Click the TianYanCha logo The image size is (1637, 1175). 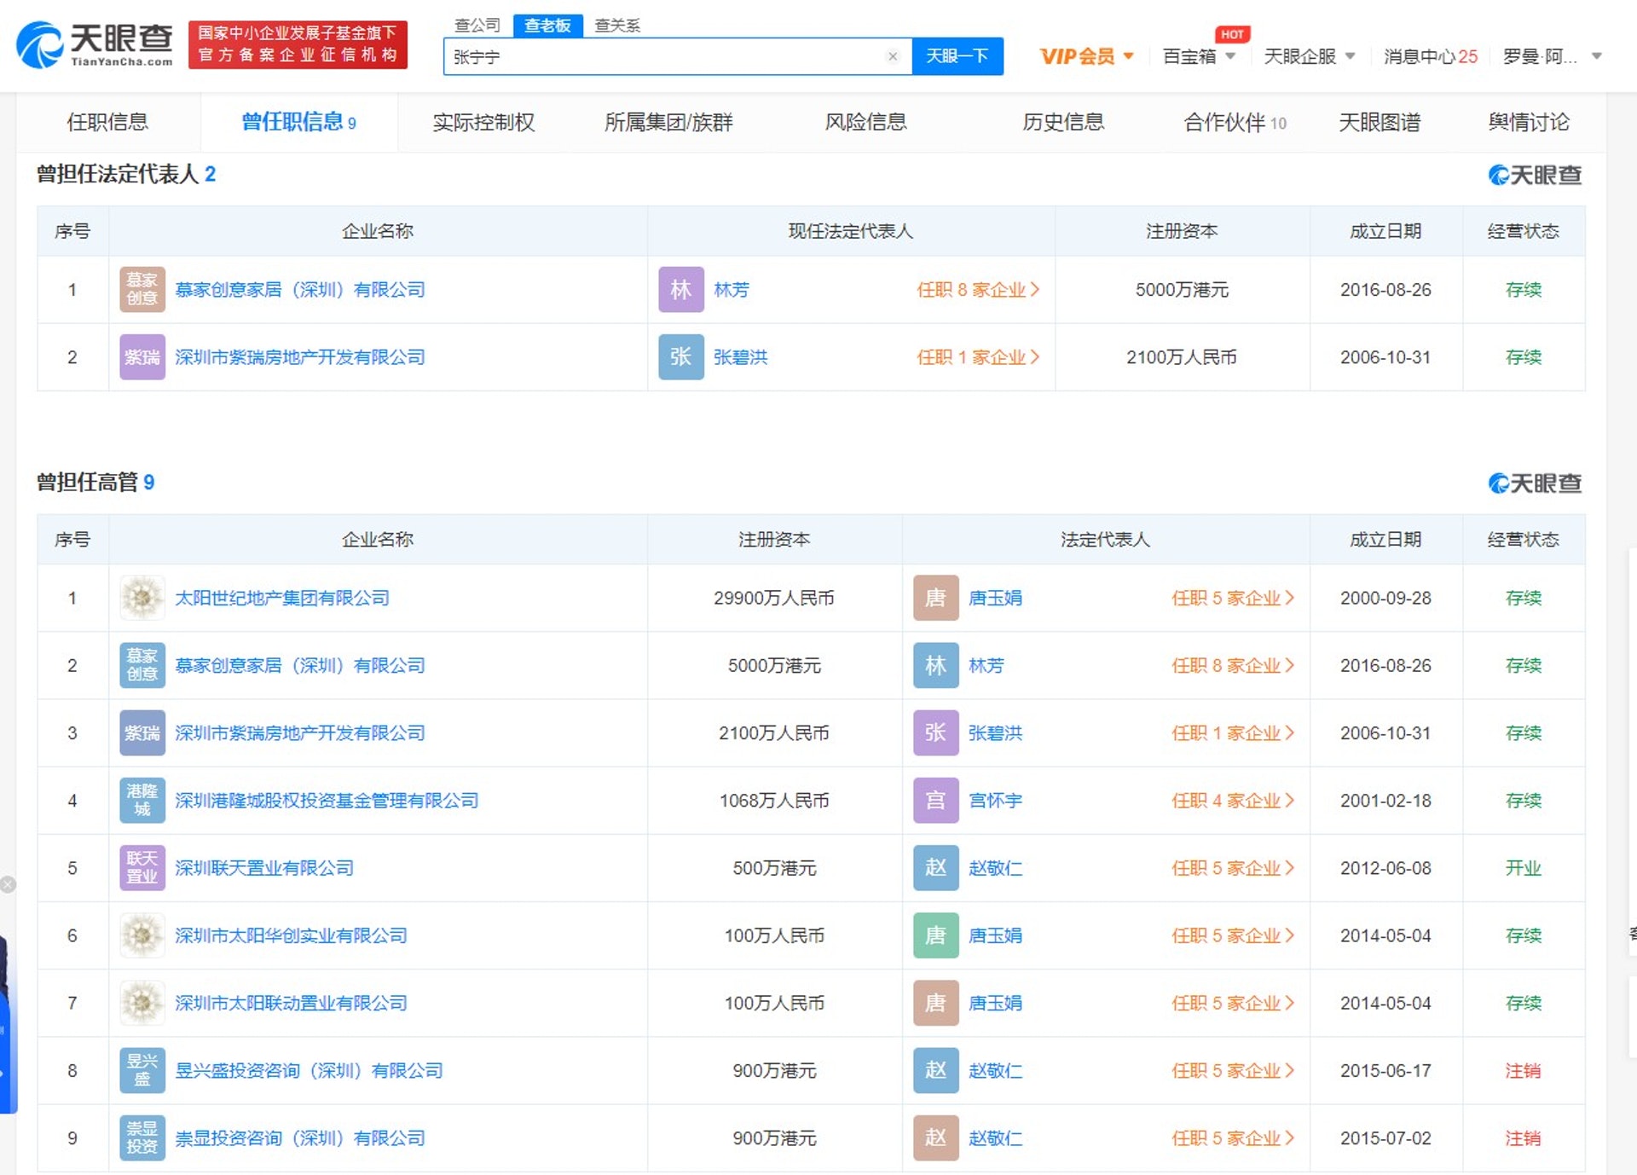pyautogui.click(x=95, y=44)
